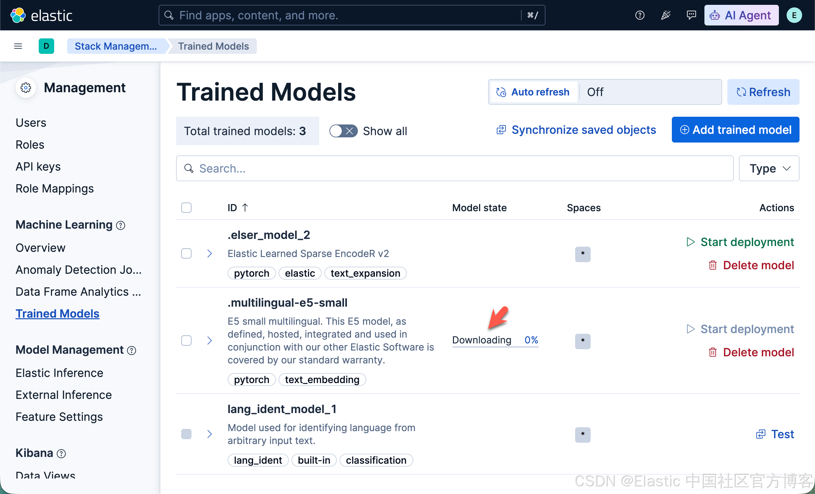Click the Model Management help icon
Image resolution: width=815 pixels, height=494 pixels.
point(132,351)
